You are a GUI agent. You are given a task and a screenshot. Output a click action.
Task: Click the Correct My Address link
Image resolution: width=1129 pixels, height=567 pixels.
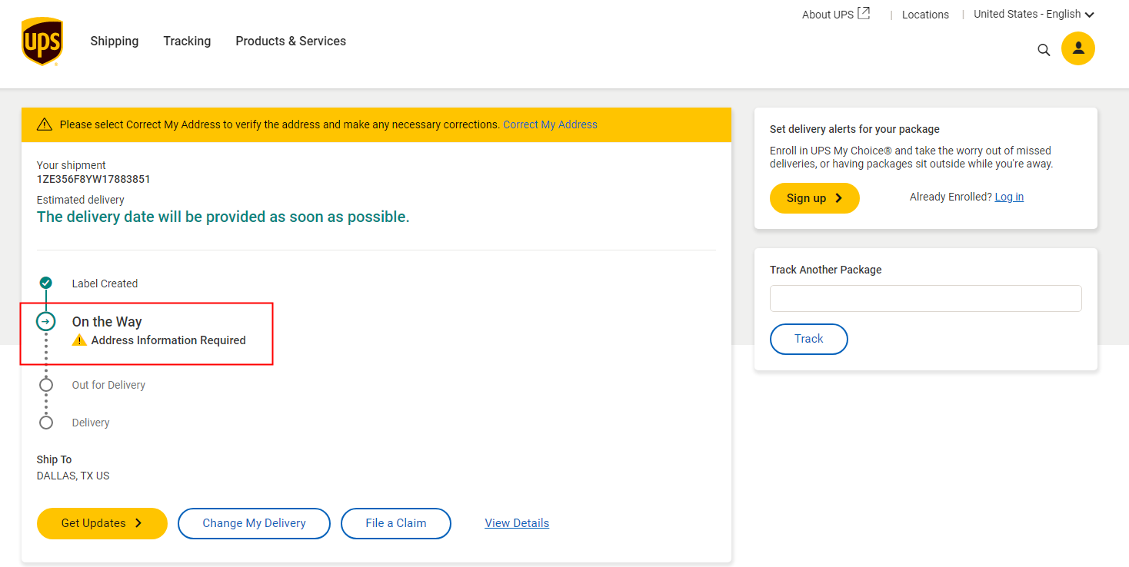pyautogui.click(x=550, y=124)
